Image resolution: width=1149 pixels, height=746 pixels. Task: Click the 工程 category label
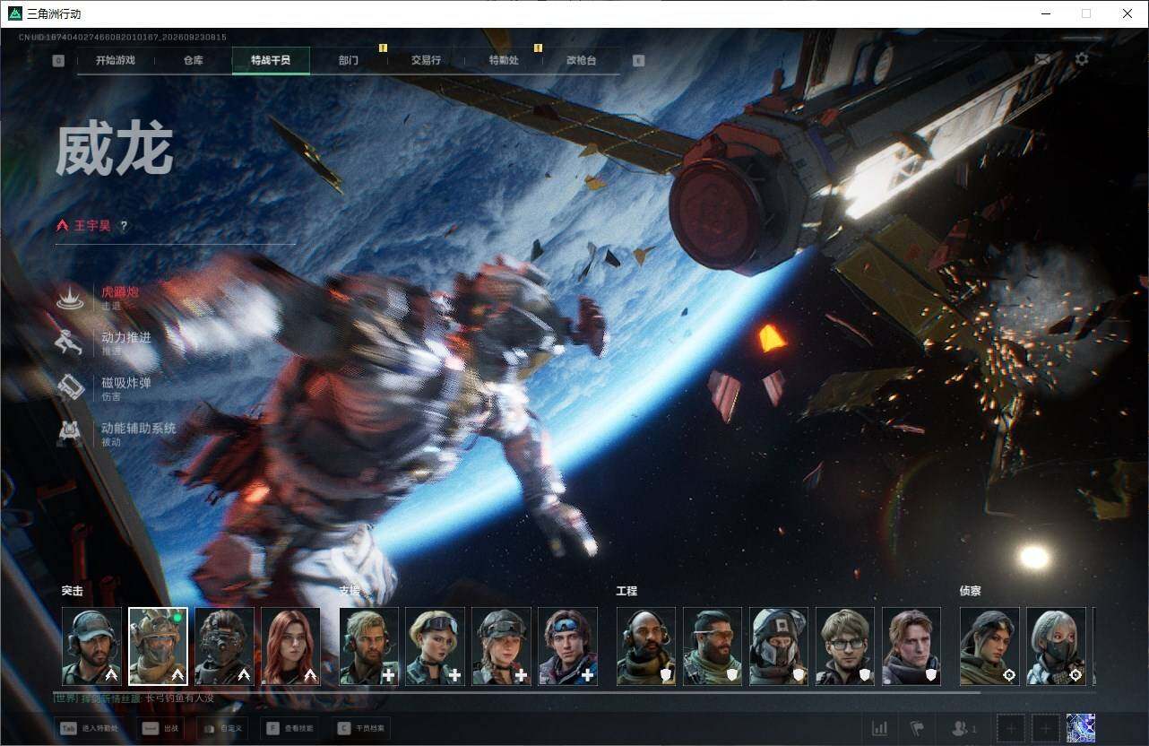coord(626,591)
